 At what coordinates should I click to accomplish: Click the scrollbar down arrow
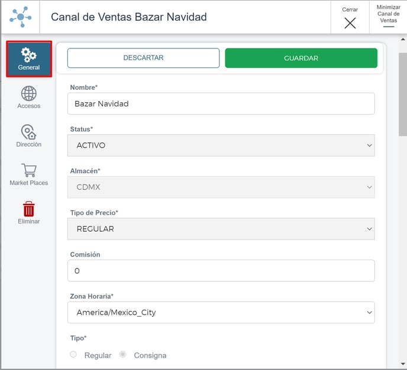click(403, 363)
